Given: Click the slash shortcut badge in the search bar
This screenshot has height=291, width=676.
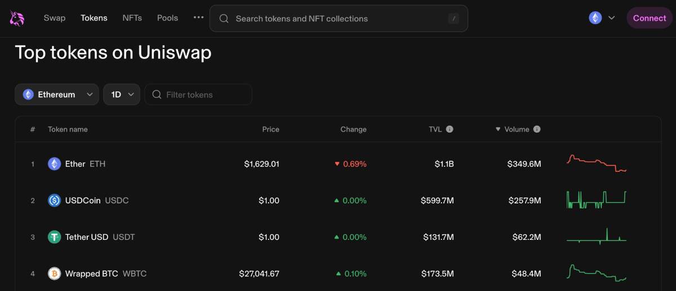Looking at the screenshot, I should click(x=453, y=19).
